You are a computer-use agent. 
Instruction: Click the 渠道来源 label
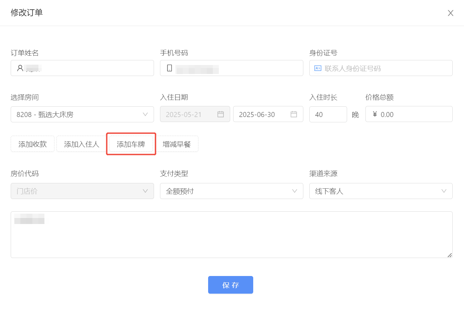[x=323, y=173]
